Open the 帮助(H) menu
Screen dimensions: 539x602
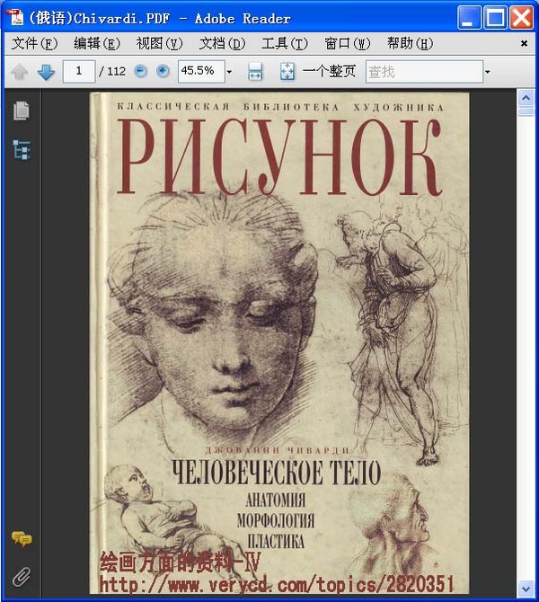tap(410, 43)
